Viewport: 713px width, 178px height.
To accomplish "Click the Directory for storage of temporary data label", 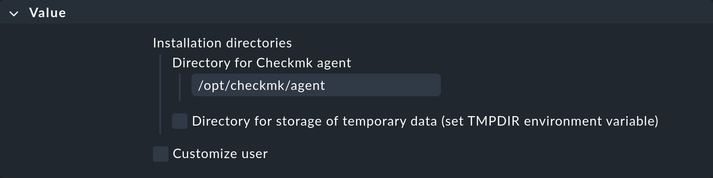I will coord(425,121).
